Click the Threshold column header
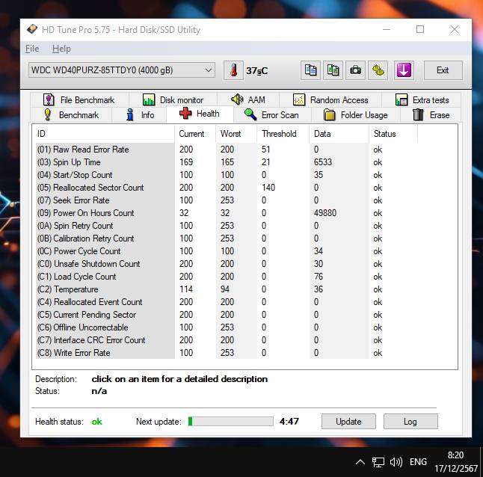 pos(283,134)
